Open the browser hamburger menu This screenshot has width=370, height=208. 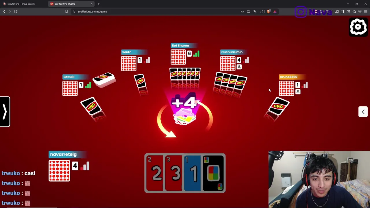[366, 12]
